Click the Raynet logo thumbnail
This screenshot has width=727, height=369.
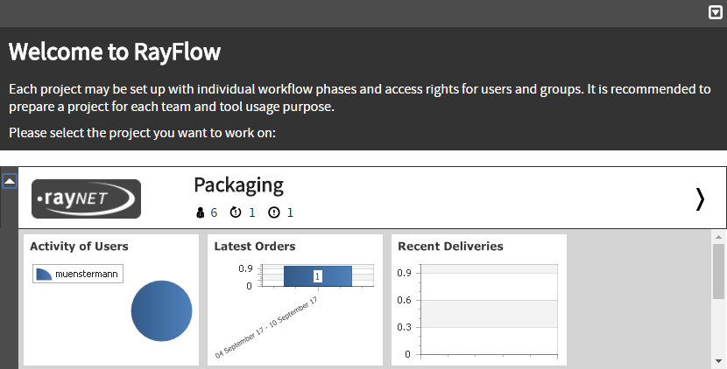coord(86,198)
